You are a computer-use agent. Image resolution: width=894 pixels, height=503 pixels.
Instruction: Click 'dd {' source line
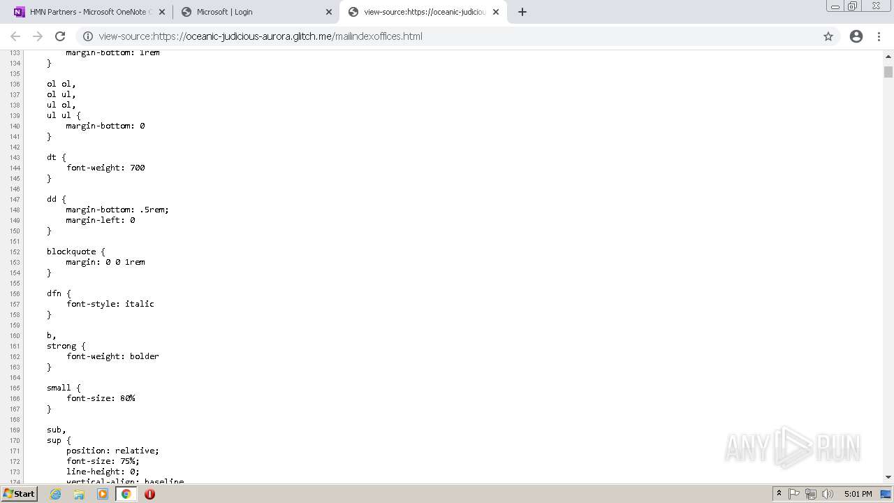coord(57,199)
